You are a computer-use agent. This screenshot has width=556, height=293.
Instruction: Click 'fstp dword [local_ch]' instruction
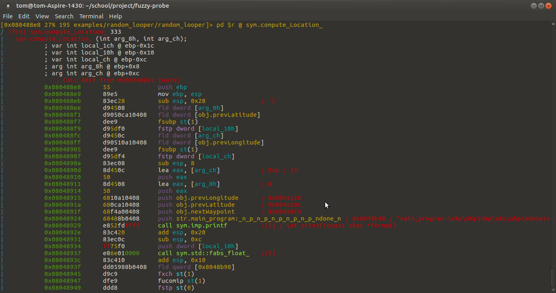[196, 156]
